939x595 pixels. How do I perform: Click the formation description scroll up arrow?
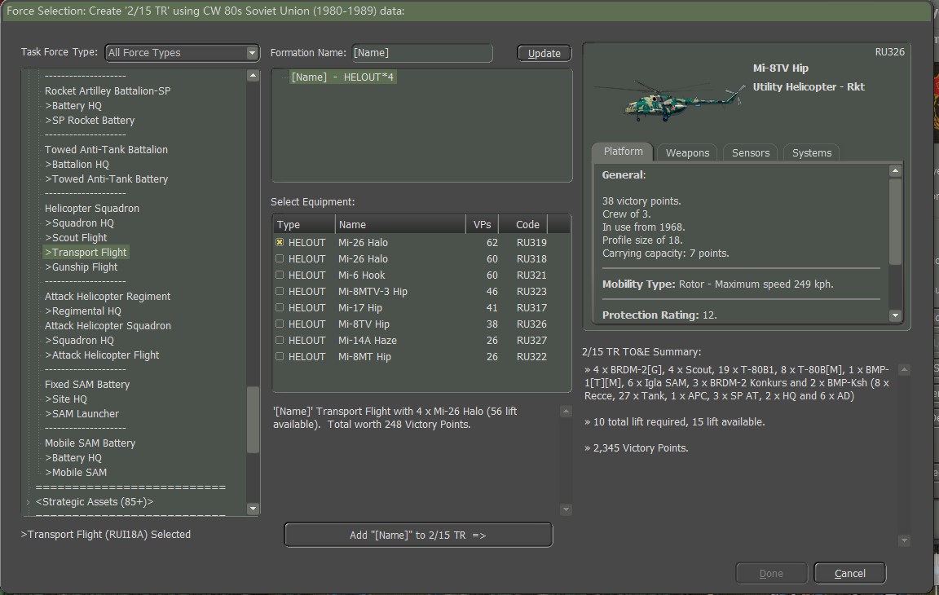(566, 412)
